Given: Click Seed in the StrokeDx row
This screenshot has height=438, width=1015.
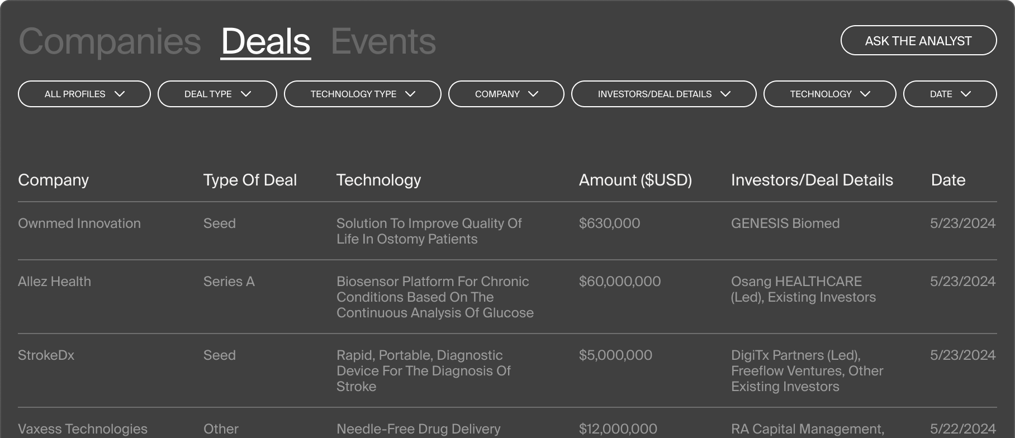Looking at the screenshot, I should tap(219, 355).
